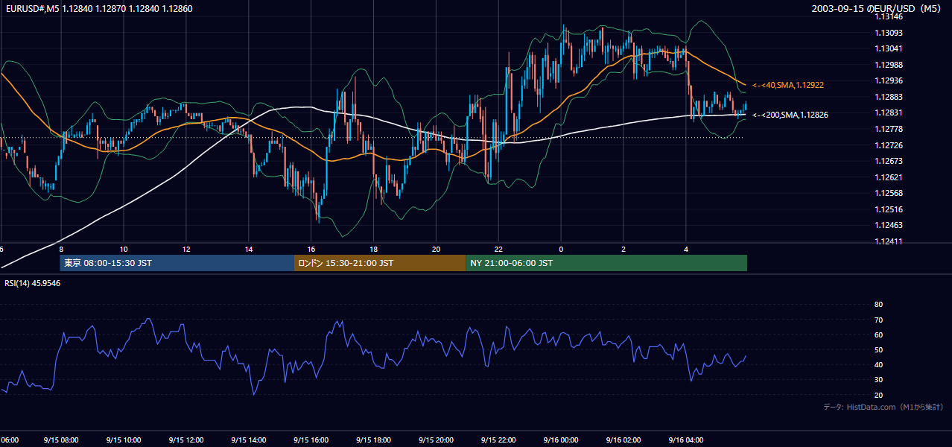952x447 pixels.
Task: Click price level 1.12516 on the axis
Action: (888, 209)
